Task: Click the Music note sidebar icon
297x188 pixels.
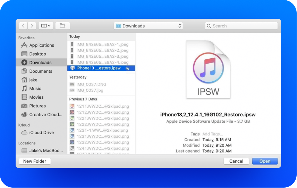Action: coord(24,88)
